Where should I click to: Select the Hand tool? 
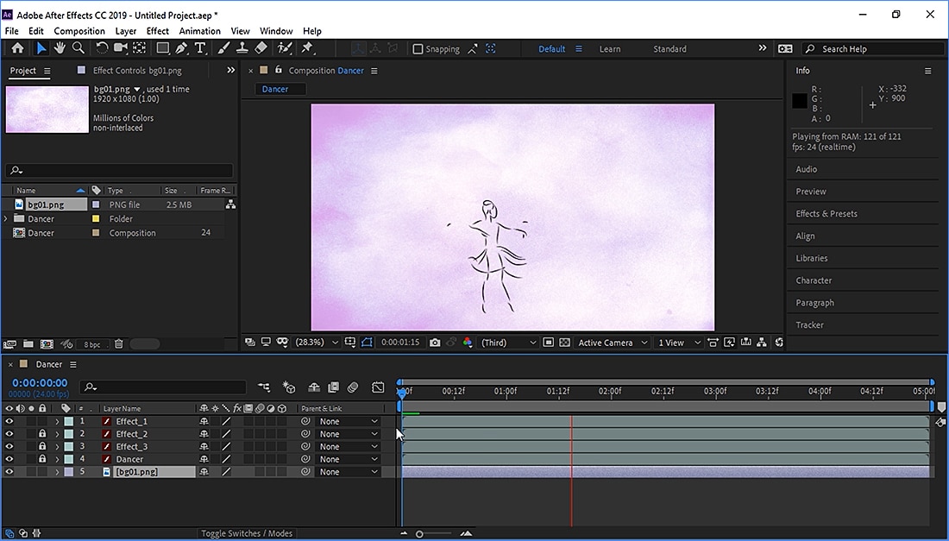point(59,47)
